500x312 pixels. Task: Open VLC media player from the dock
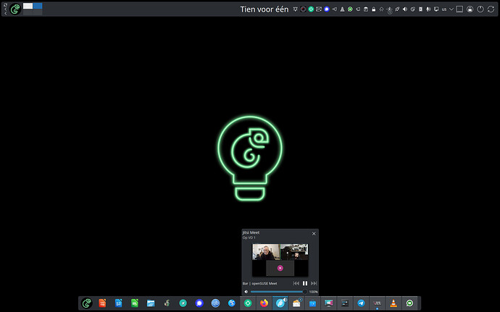click(393, 303)
